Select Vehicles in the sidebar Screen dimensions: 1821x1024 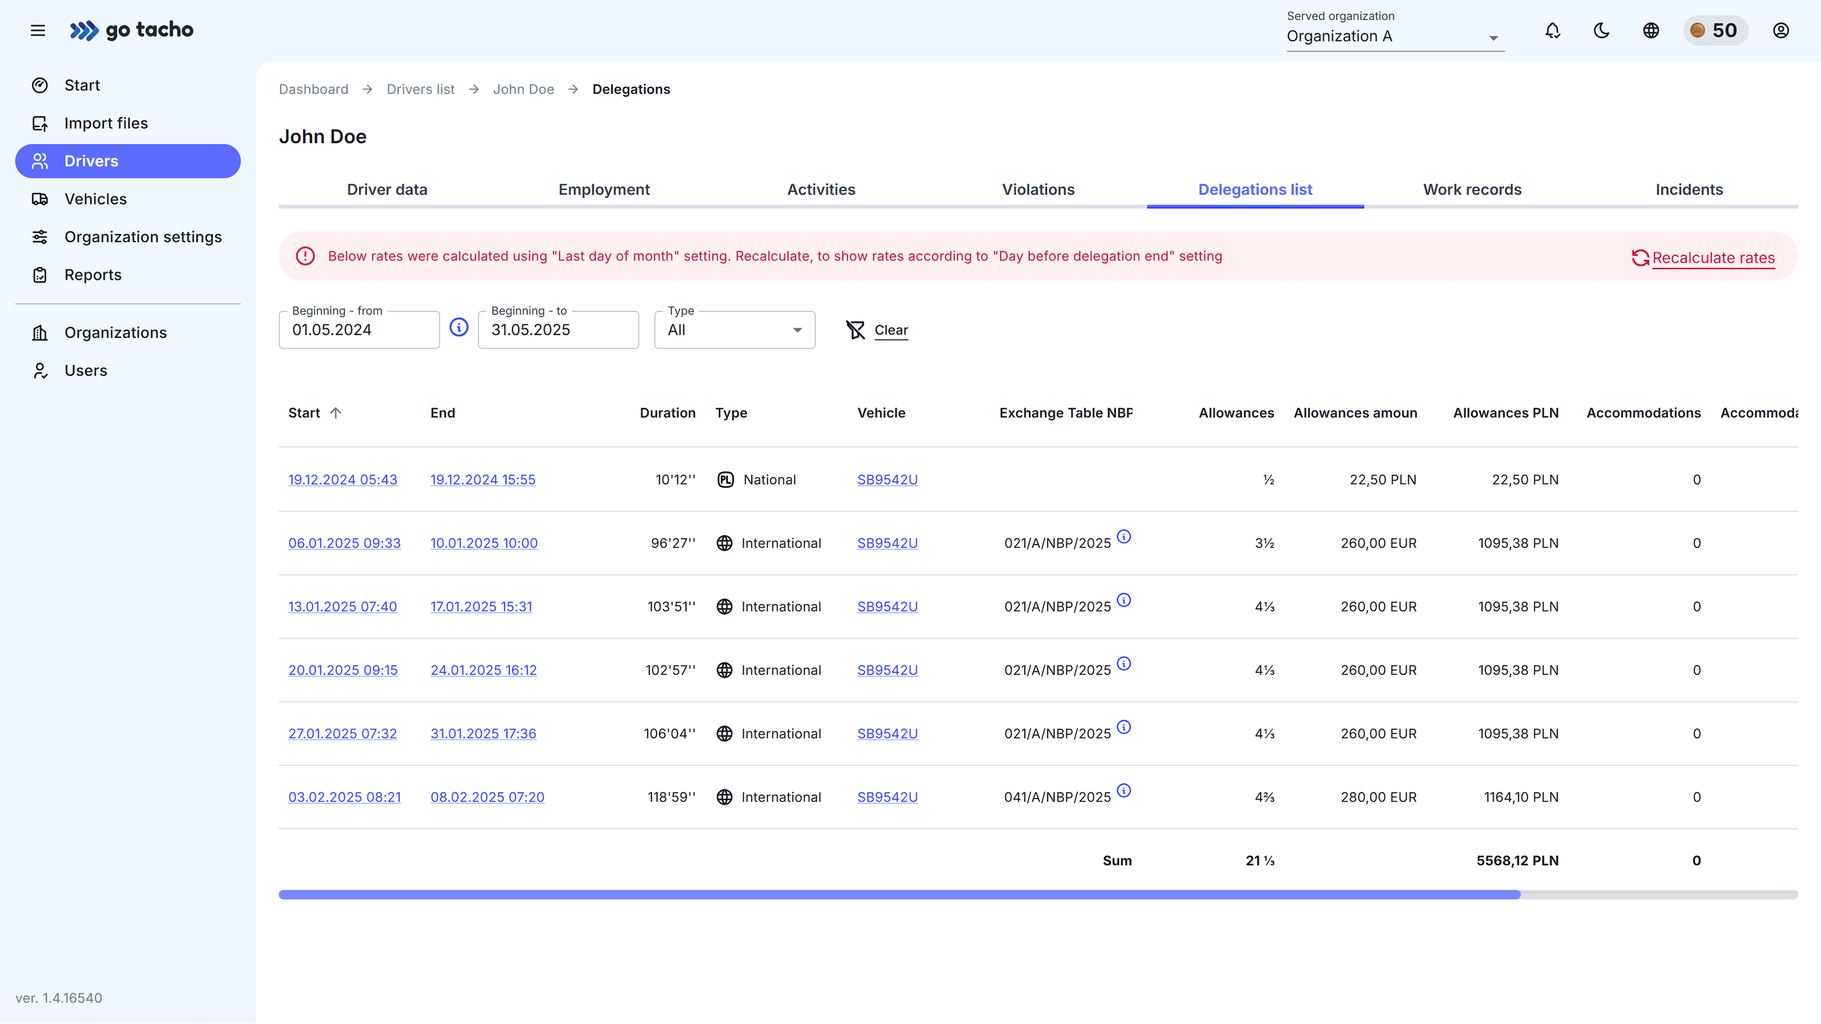tap(95, 199)
